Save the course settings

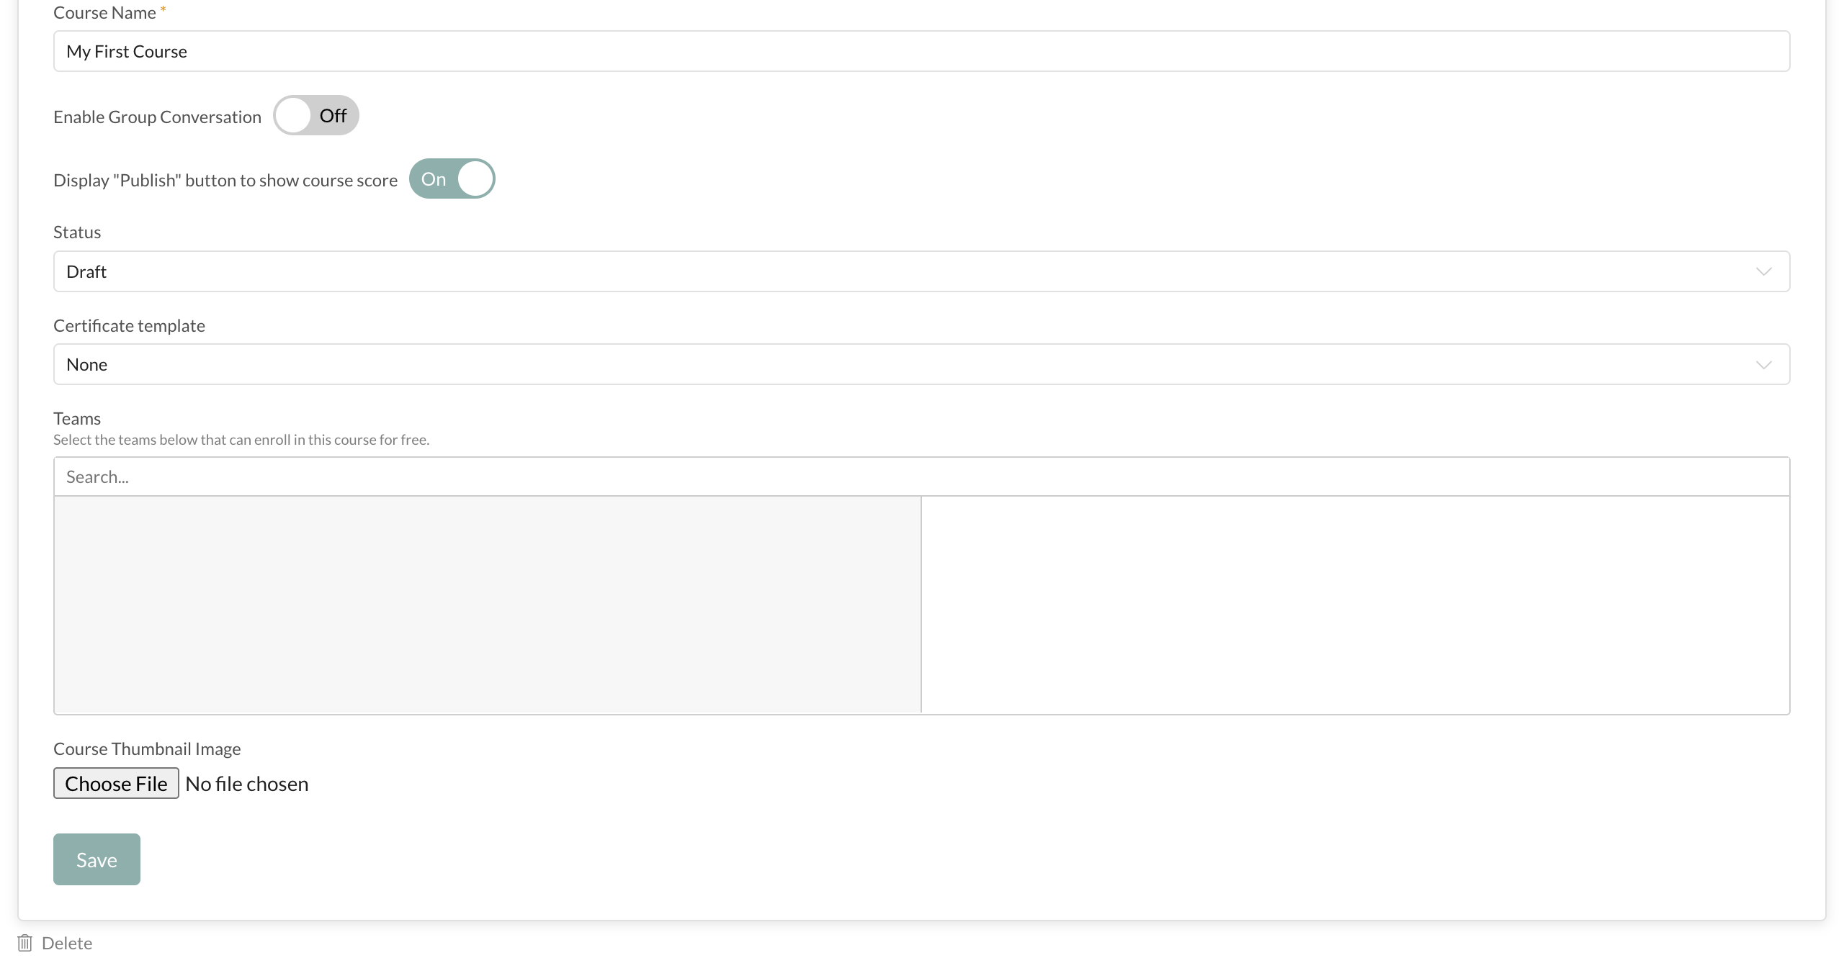(x=97, y=859)
